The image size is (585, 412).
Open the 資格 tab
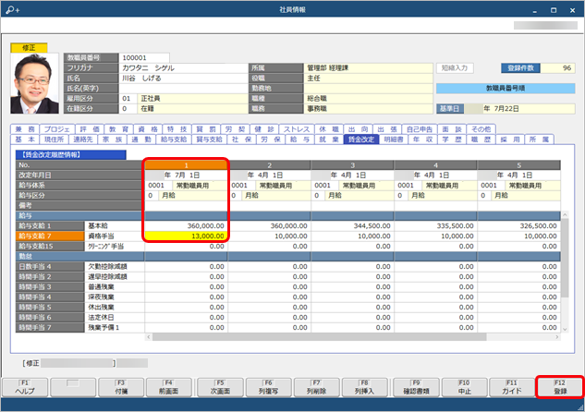coord(148,129)
